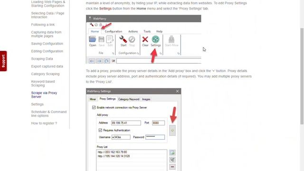Click the Start wrench icon in ribbon
Image resolution: width=304 pixels, height=171 pixels.
coord(123,39)
